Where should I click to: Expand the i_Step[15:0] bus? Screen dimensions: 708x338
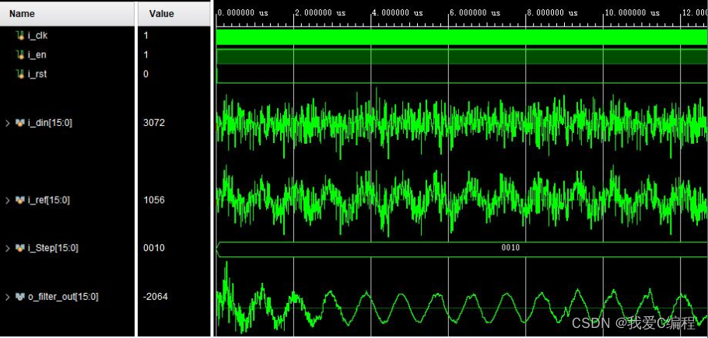click(8, 248)
